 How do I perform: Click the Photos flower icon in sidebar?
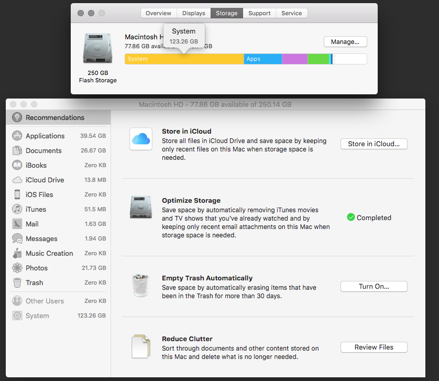[17, 268]
